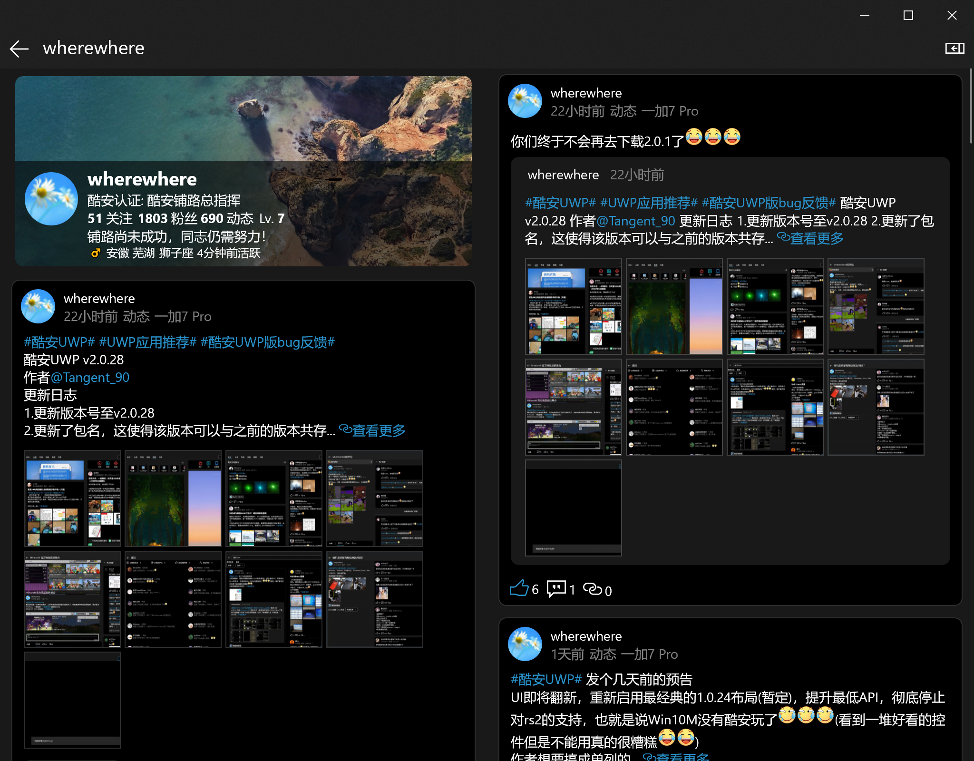Screen dimensions: 974x761
Task: Open comments via speech bubble icon
Action: coord(556,589)
